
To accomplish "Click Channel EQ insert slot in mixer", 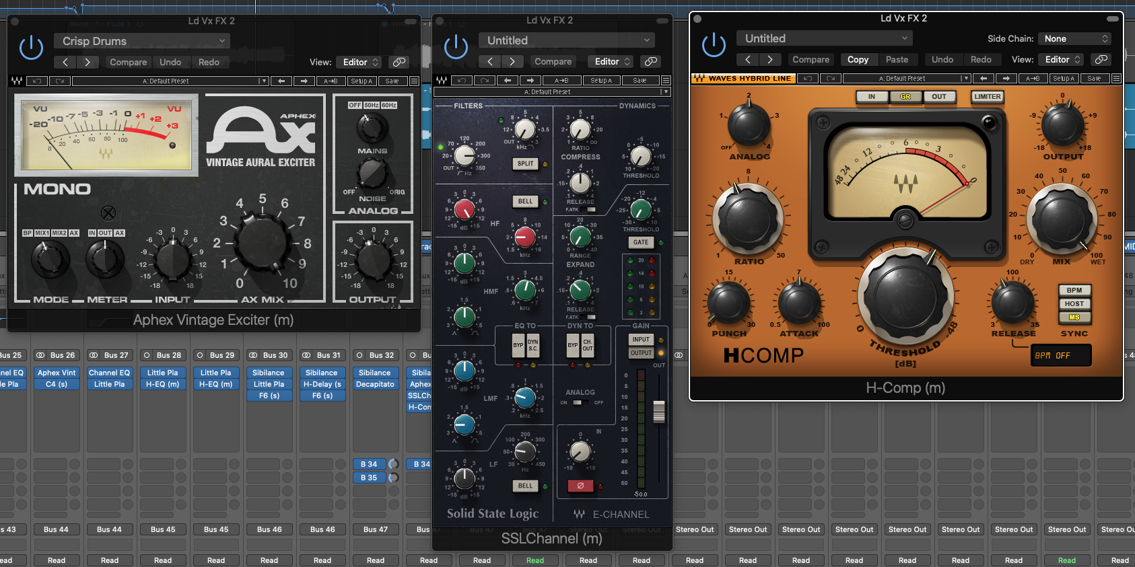I will (x=109, y=373).
